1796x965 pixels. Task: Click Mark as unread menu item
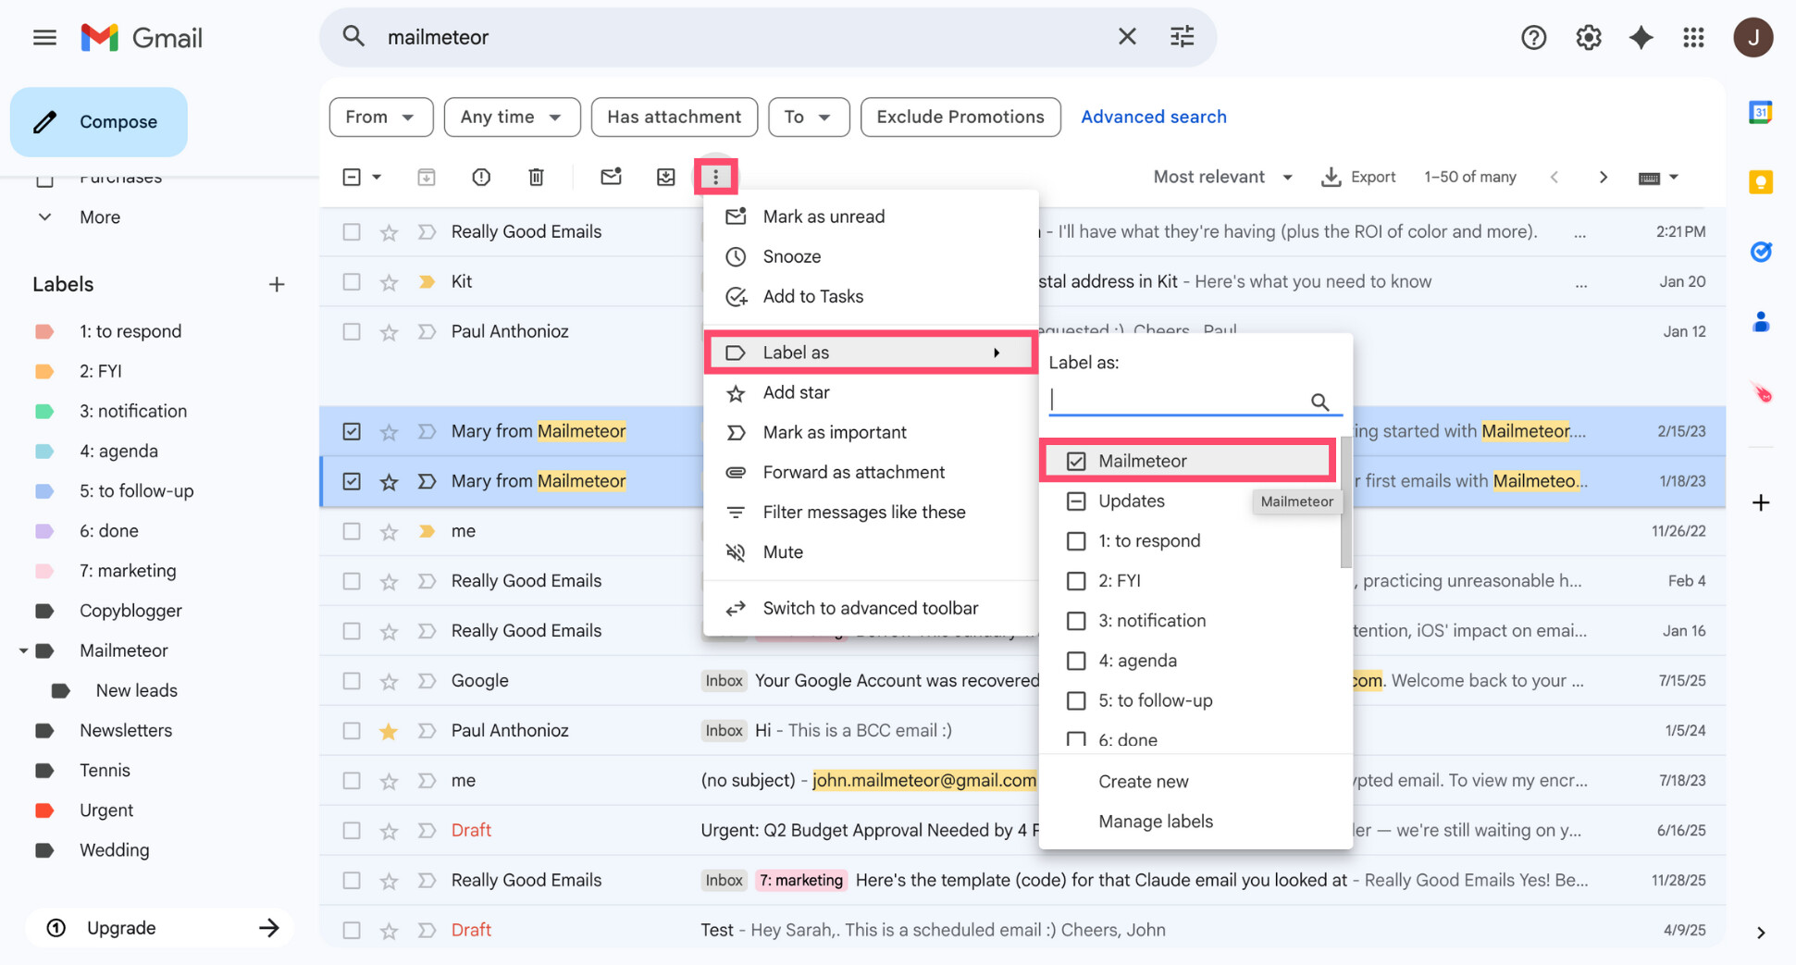point(823,216)
